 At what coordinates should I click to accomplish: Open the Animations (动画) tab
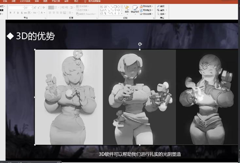13,1
